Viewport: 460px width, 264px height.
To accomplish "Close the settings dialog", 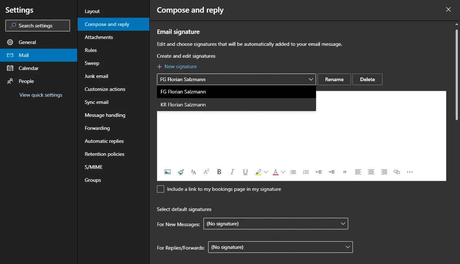I will pos(448,10).
